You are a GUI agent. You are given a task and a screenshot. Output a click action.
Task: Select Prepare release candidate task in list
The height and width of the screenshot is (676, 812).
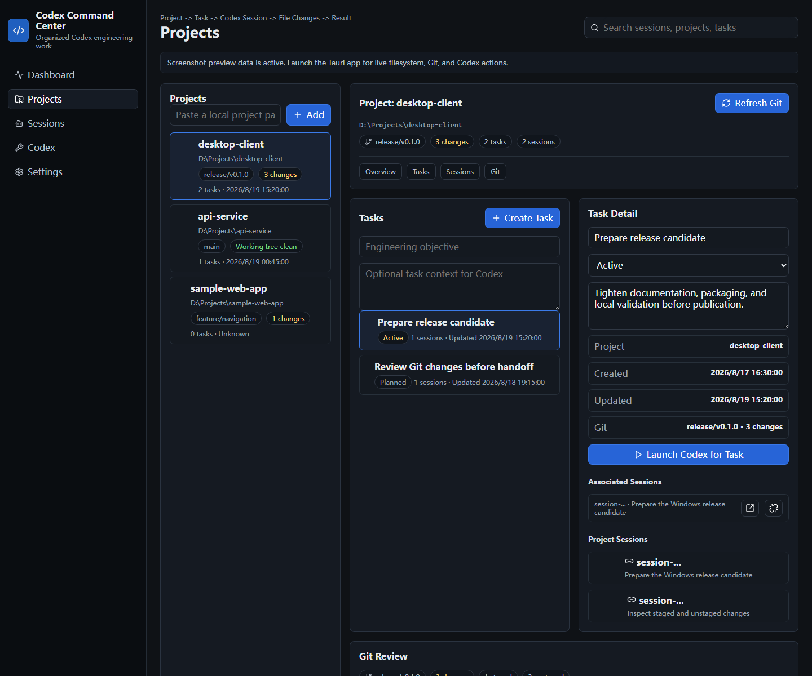(x=459, y=330)
